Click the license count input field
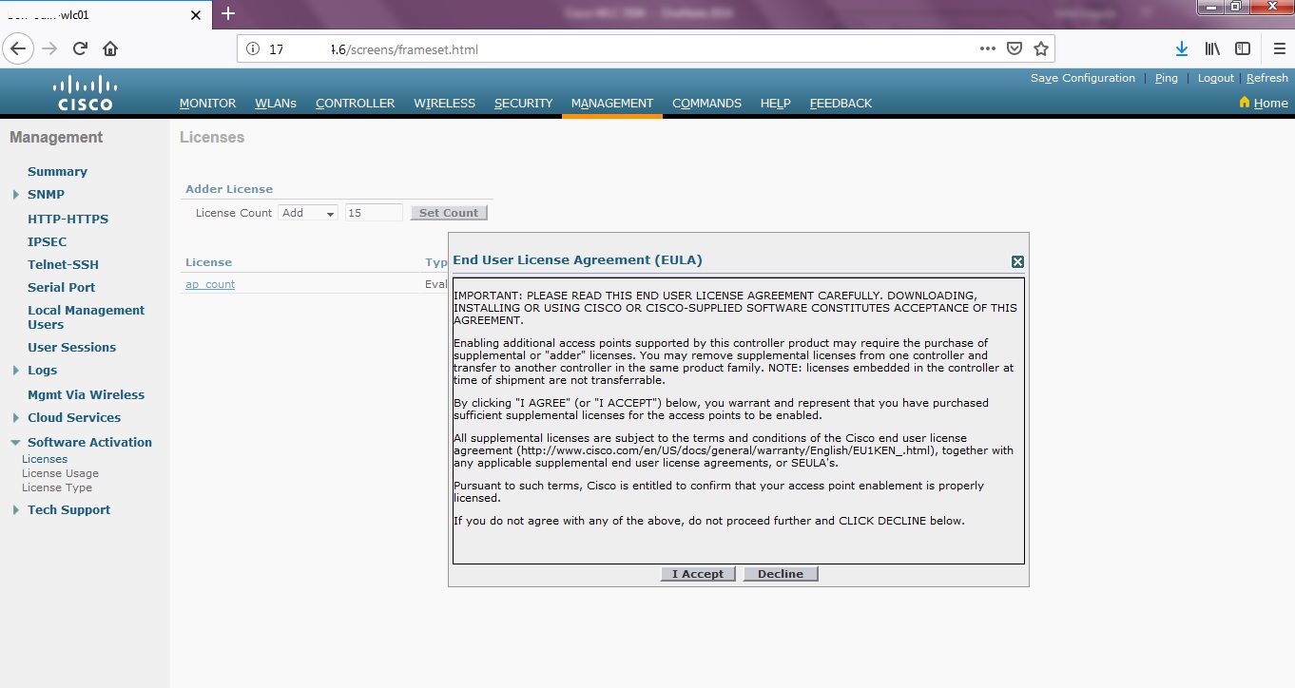The width and height of the screenshot is (1295, 688). tap(374, 213)
